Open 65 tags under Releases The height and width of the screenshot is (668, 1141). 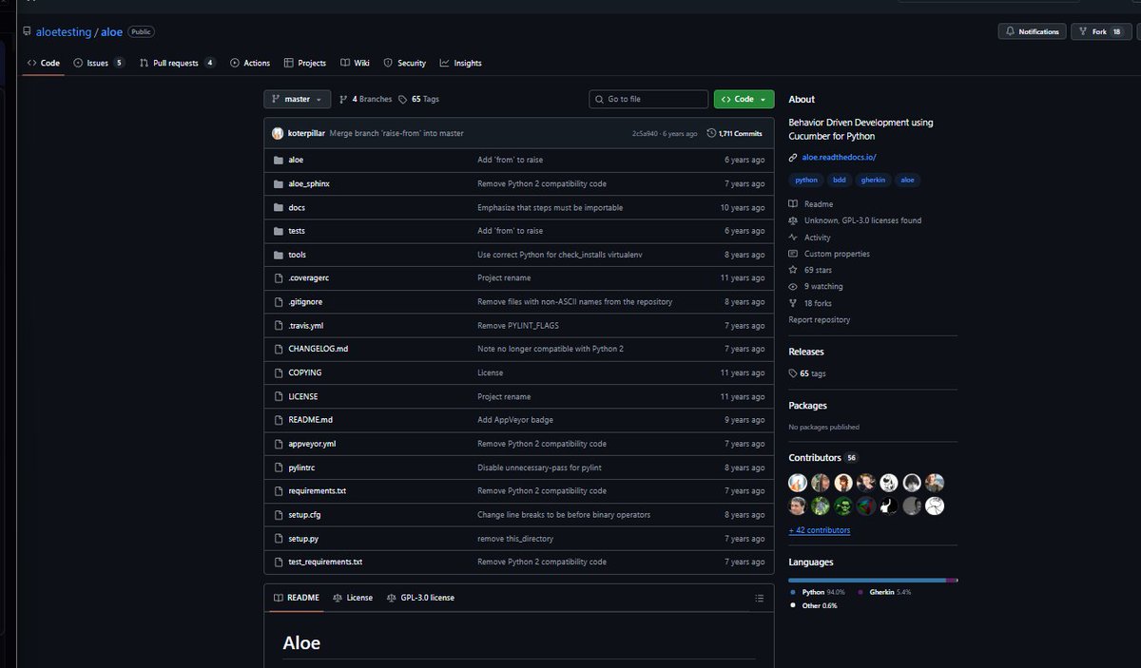[x=807, y=373]
